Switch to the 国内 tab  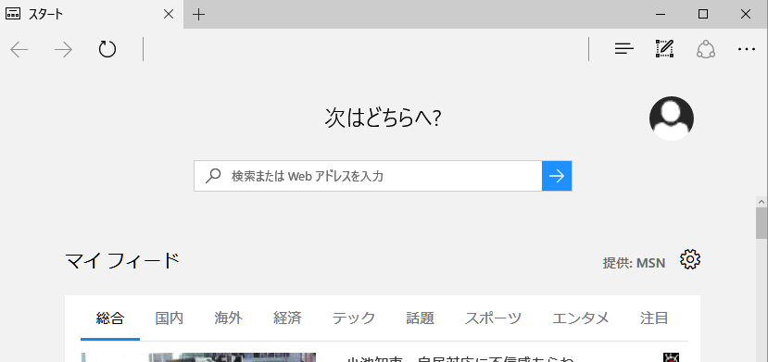tap(169, 318)
